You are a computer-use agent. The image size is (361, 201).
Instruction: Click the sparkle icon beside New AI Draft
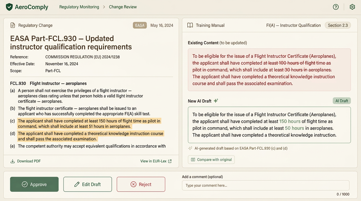[216, 101]
